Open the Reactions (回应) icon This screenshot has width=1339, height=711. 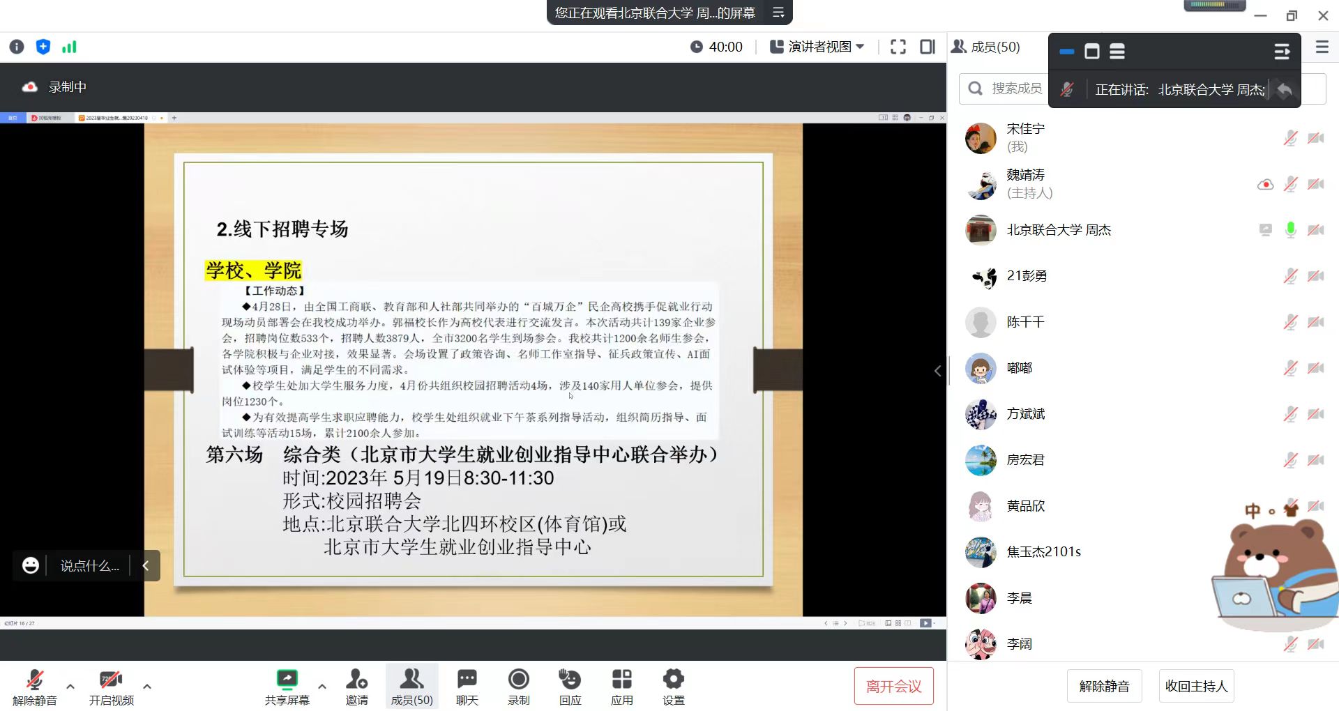point(570,687)
